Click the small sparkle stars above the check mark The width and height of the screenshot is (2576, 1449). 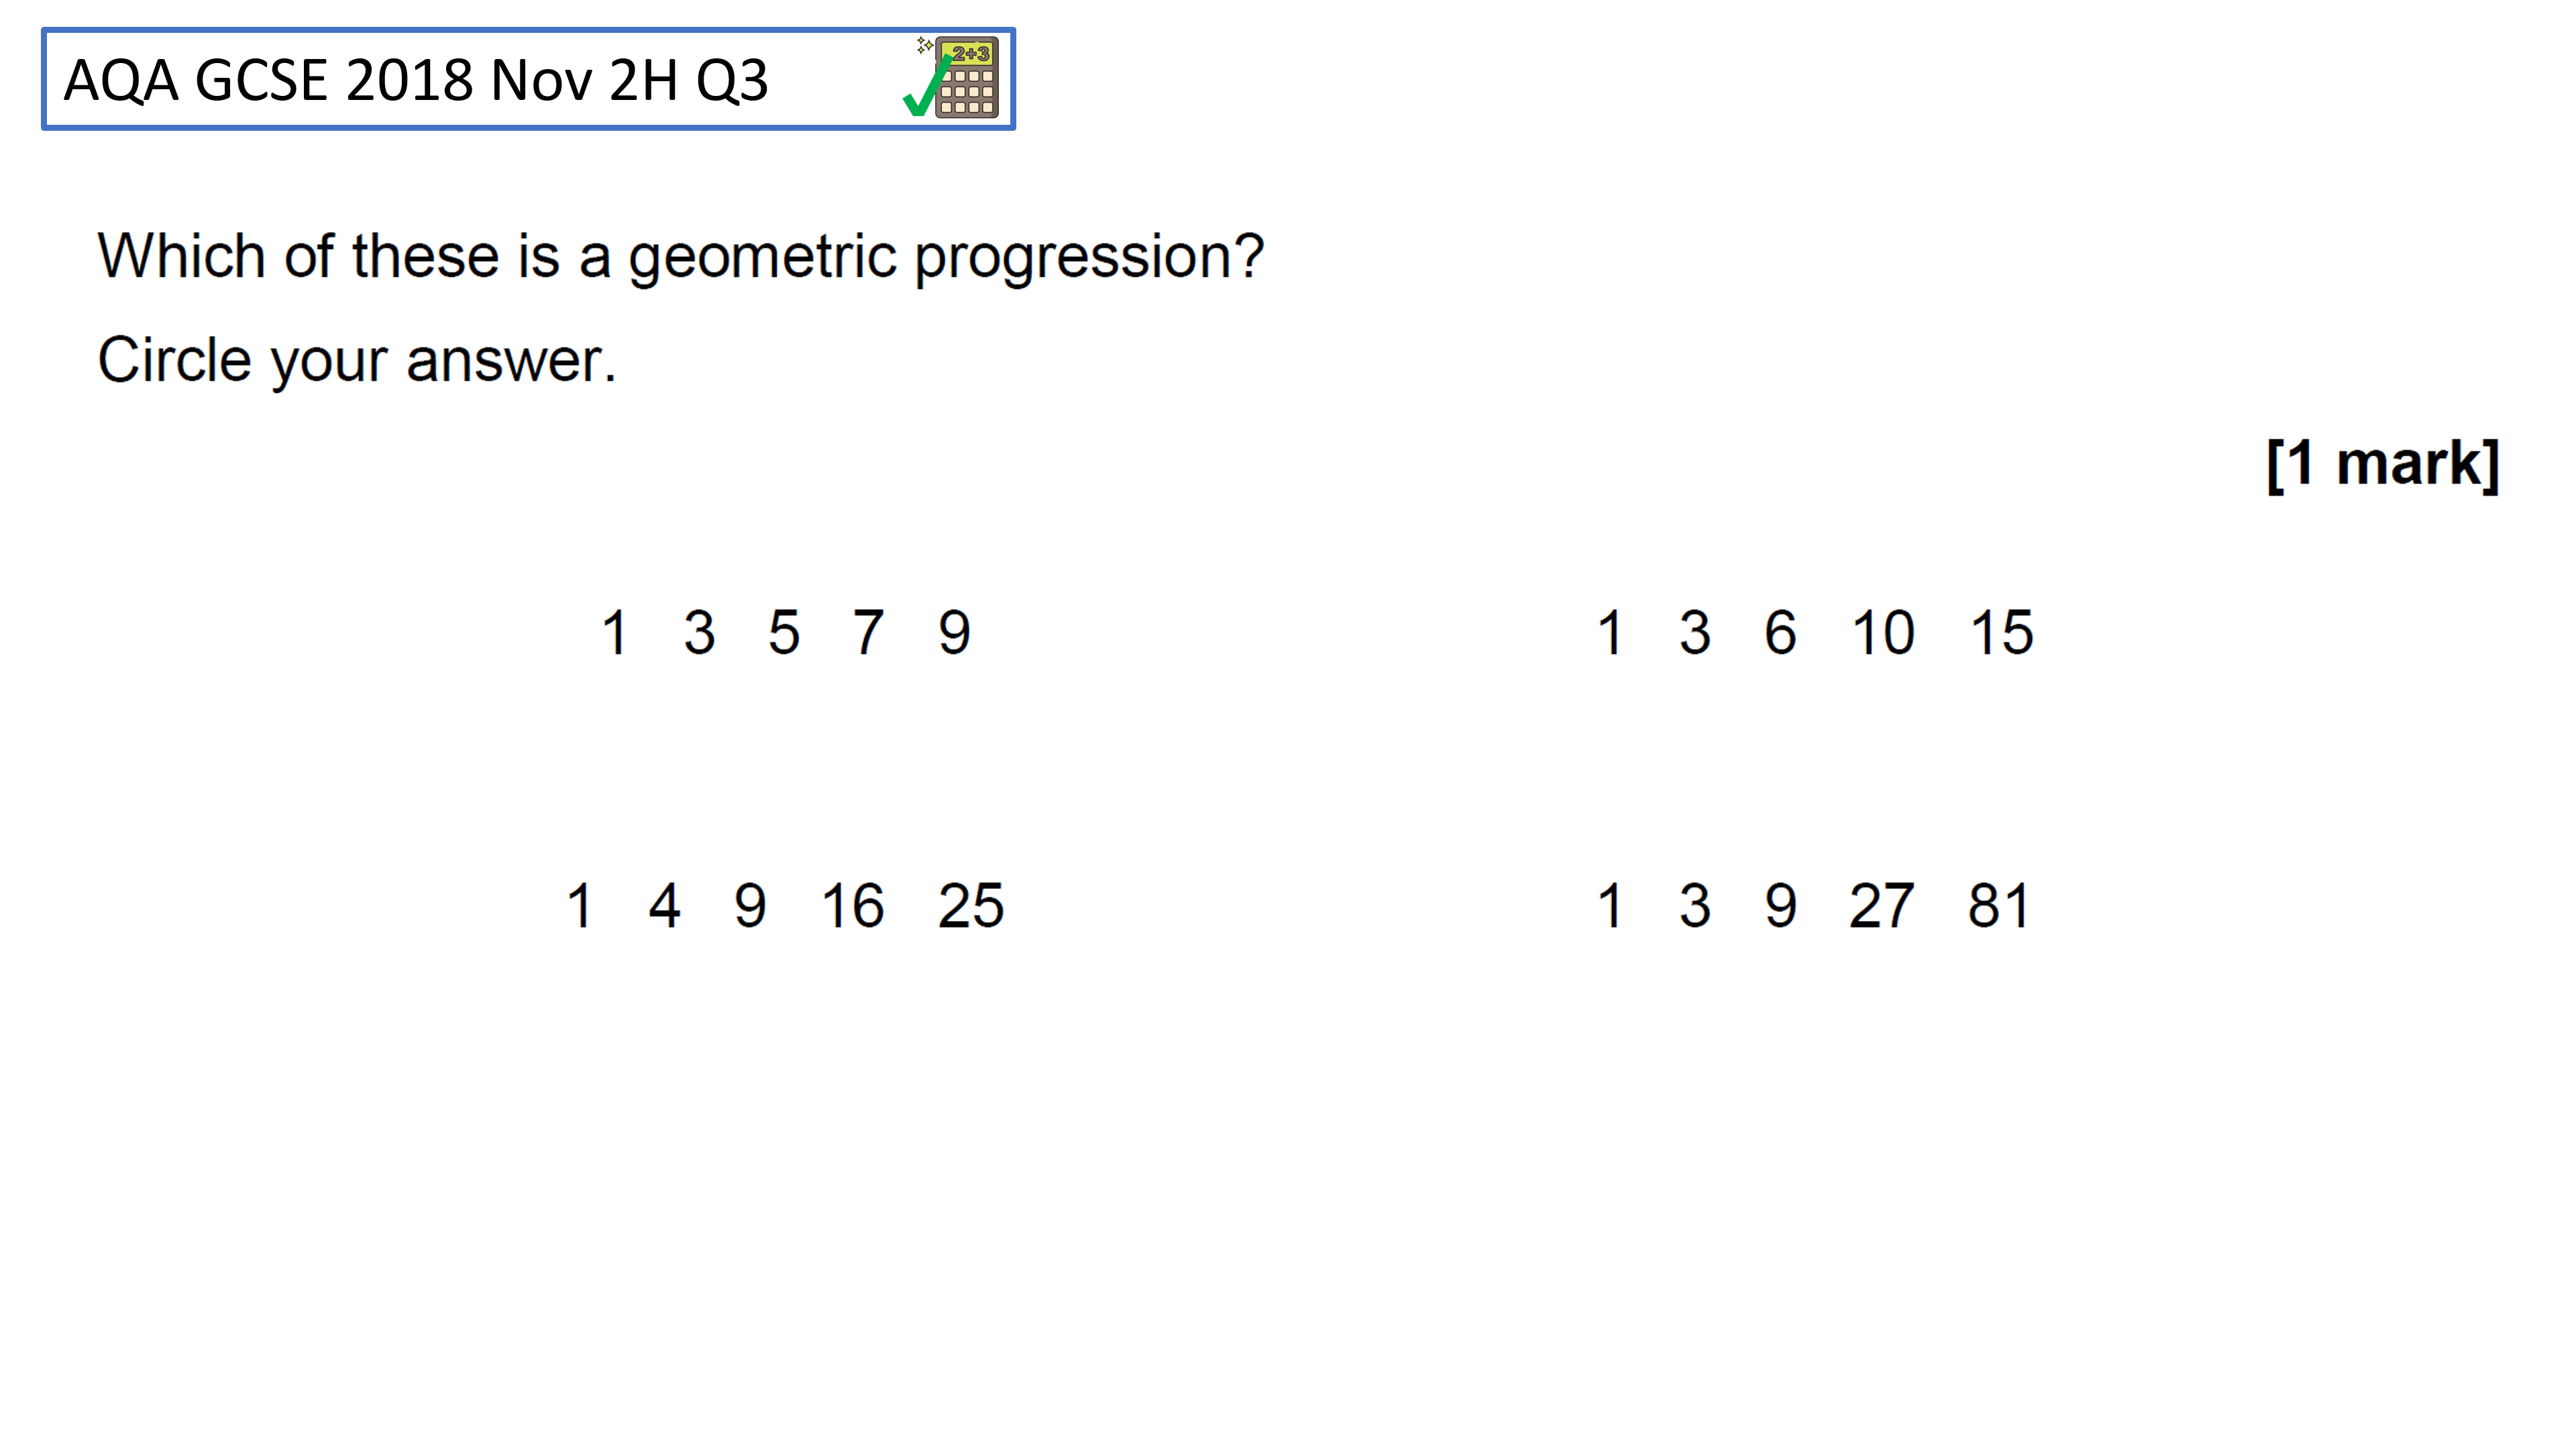pos(925,45)
